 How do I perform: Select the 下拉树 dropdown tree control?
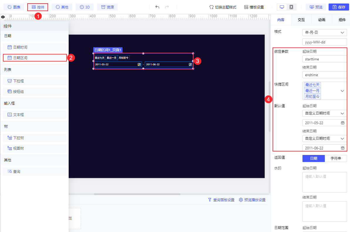(35, 138)
